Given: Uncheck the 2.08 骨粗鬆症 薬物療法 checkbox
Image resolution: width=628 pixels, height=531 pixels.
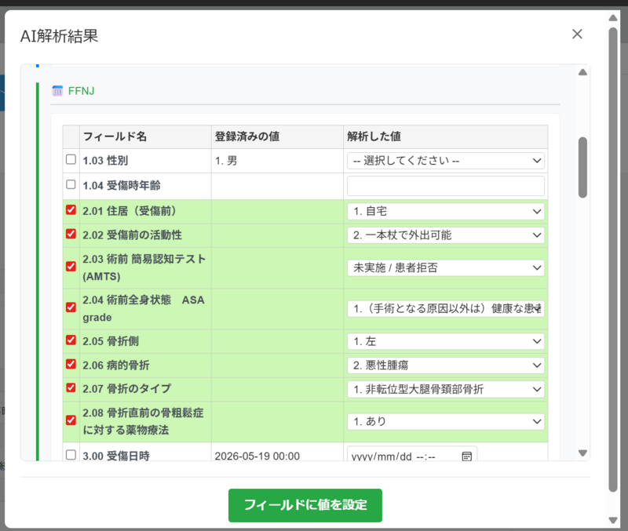Looking at the screenshot, I should (x=71, y=420).
